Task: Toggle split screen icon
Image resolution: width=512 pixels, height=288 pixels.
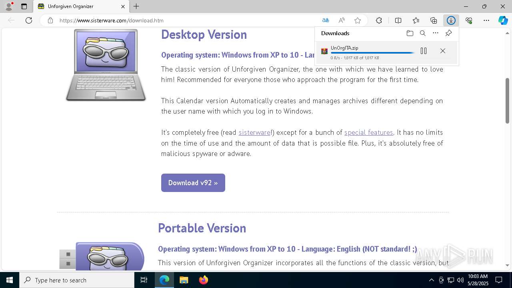Action: 398,20
